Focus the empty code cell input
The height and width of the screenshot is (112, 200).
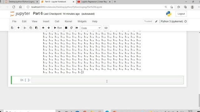pyautogui.click(x=107, y=80)
